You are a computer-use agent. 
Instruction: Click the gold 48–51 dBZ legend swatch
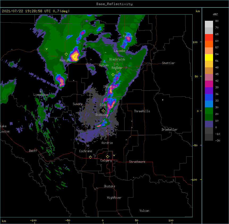209,64
